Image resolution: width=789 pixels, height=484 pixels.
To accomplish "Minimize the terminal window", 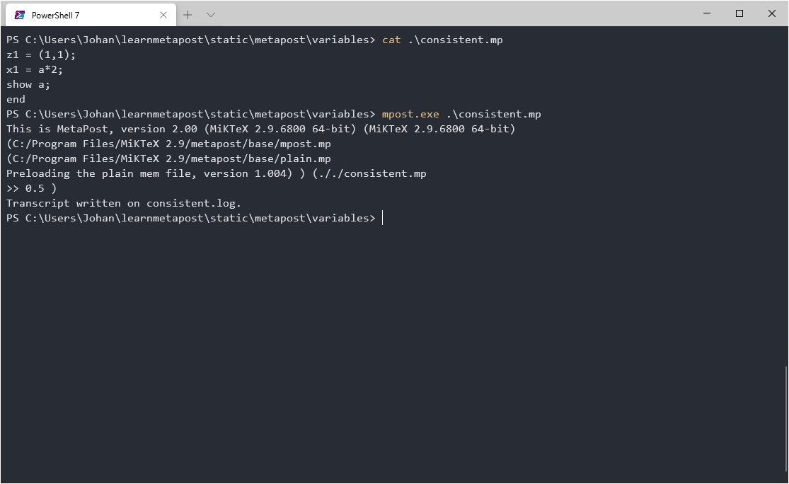I will pyautogui.click(x=707, y=13).
